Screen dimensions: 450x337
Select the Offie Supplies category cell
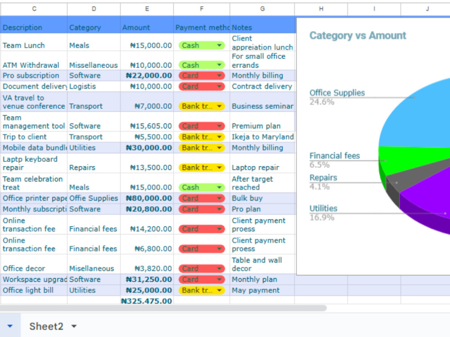tap(94, 198)
